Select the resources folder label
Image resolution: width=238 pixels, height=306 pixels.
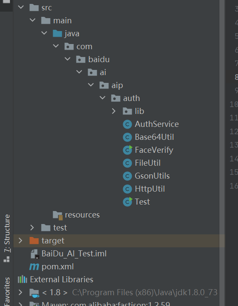tap(82, 215)
